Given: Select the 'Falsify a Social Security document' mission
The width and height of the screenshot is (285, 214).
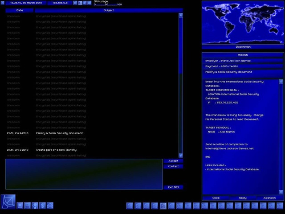Looking at the screenshot, I should (59, 133).
